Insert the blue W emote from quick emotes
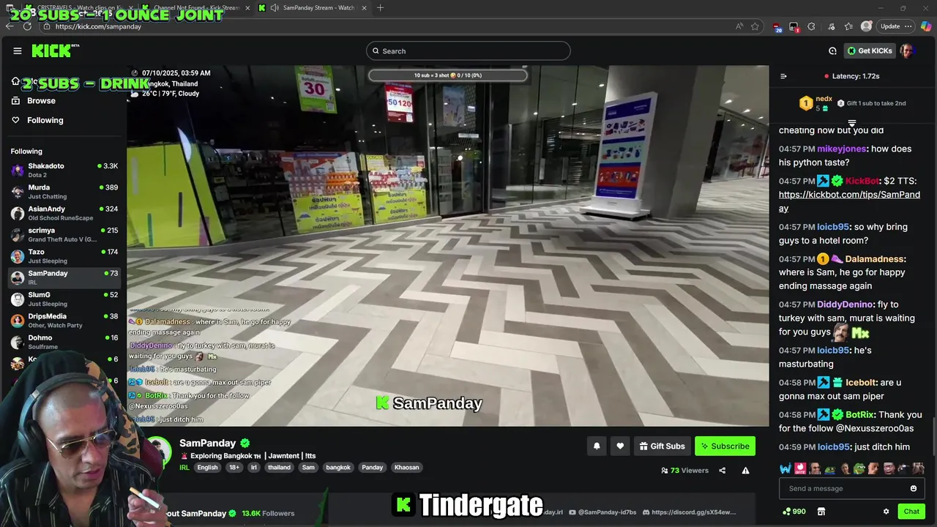Viewport: 937px width, 527px height. [785, 468]
